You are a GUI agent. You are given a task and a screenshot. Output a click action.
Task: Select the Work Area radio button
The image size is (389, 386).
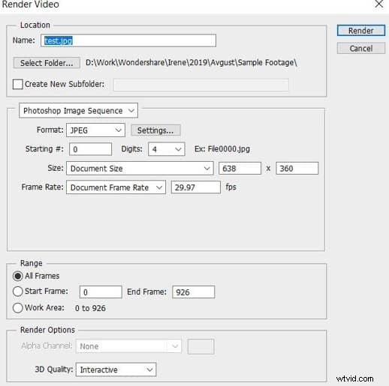pyautogui.click(x=18, y=308)
